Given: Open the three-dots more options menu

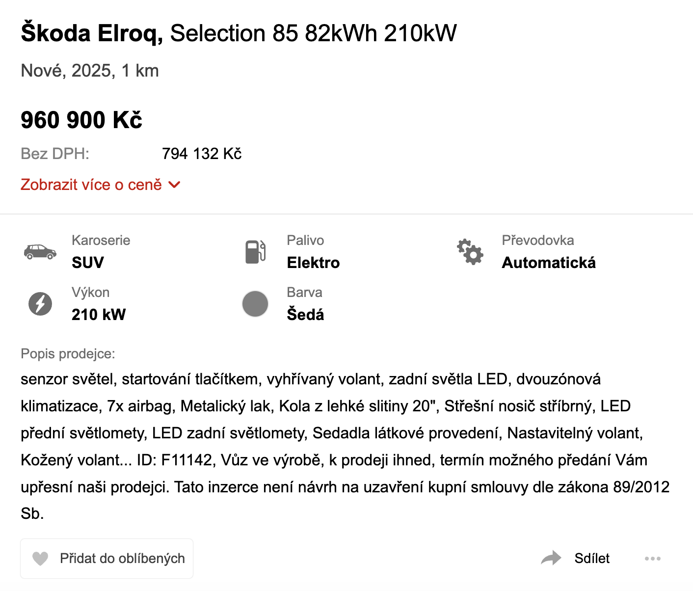Looking at the screenshot, I should point(653,559).
